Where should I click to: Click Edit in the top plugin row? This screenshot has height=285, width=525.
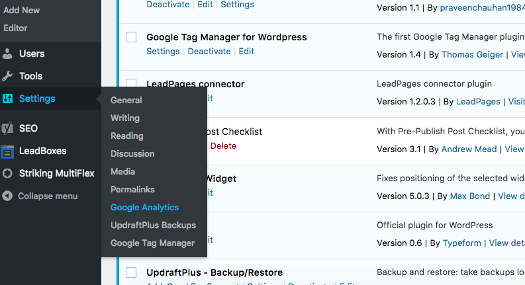click(x=205, y=5)
